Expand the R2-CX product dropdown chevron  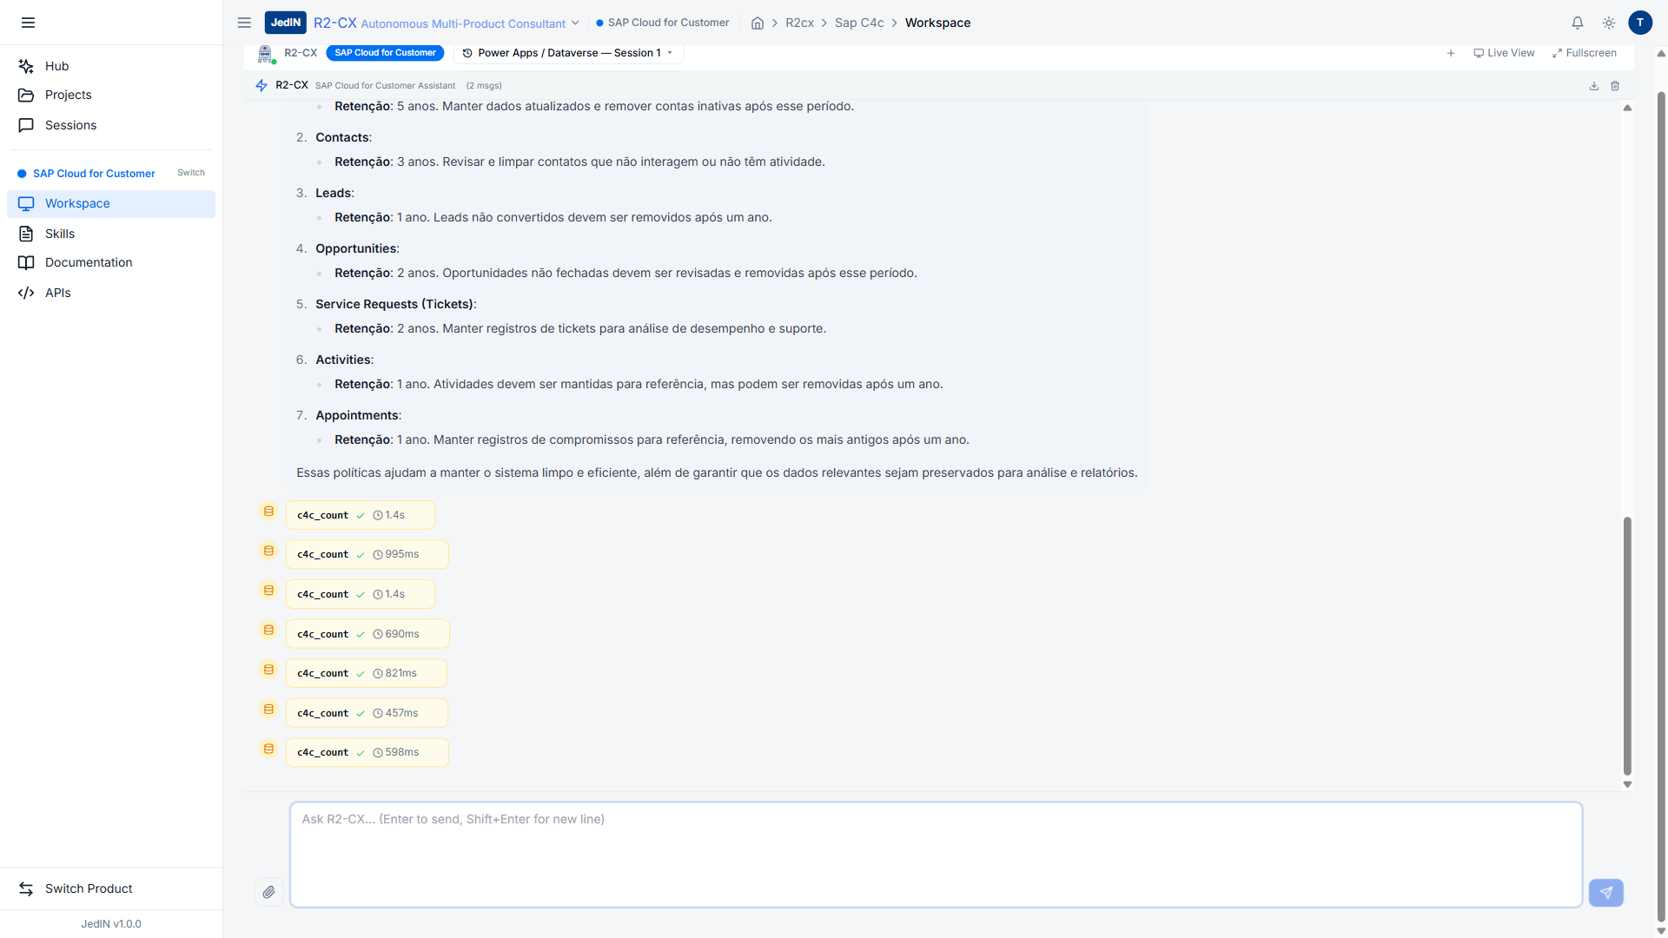(x=575, y=23)
